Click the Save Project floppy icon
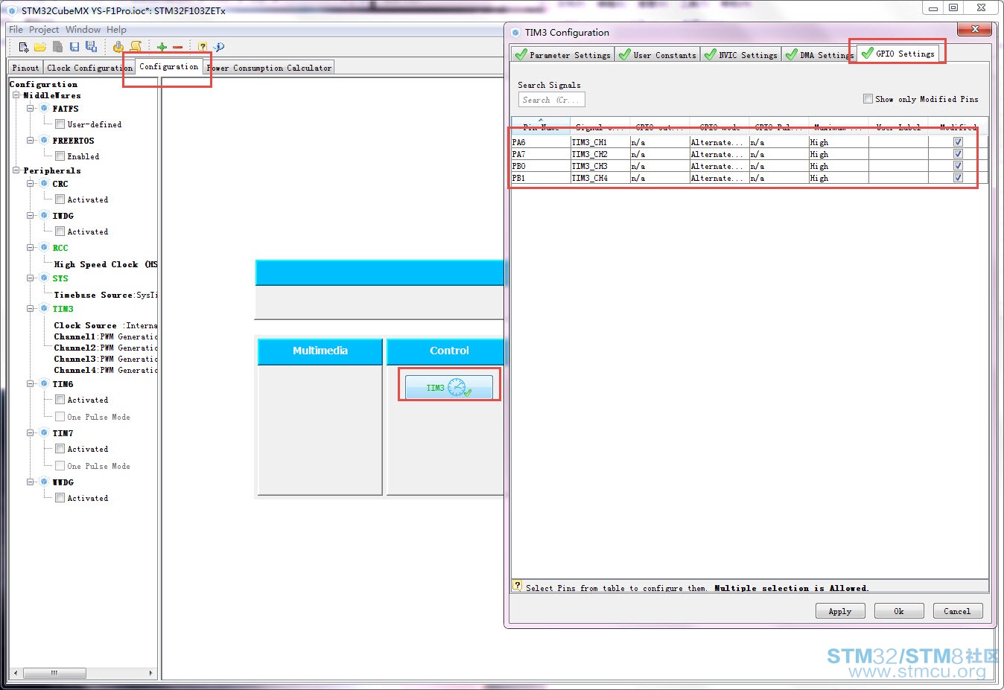1004x690 pixels. [74, 47]
